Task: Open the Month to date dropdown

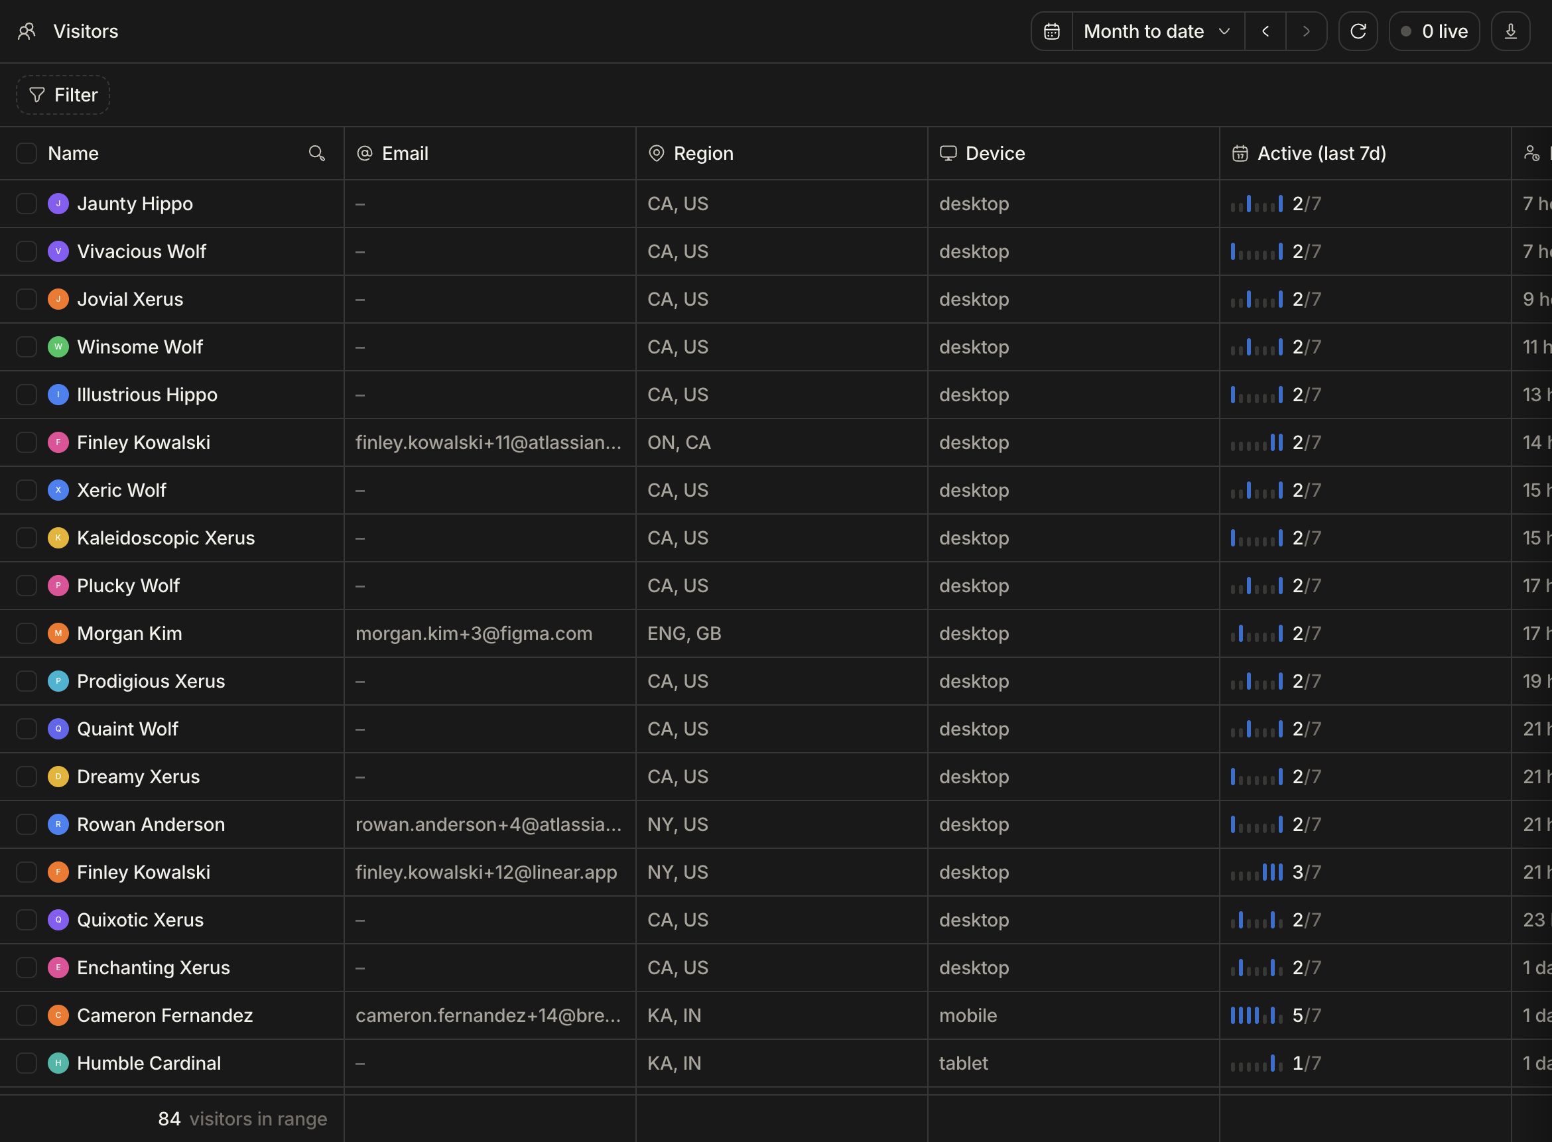Action: click(x=1158, y=31)
